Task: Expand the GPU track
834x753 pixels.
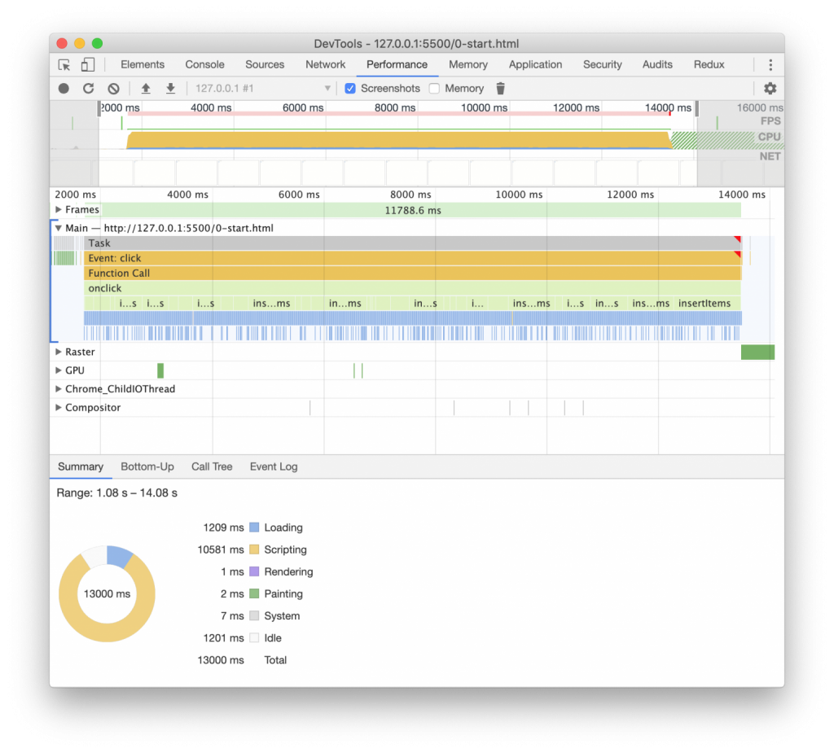Action: pyautogui.click(x=59, y=370)
